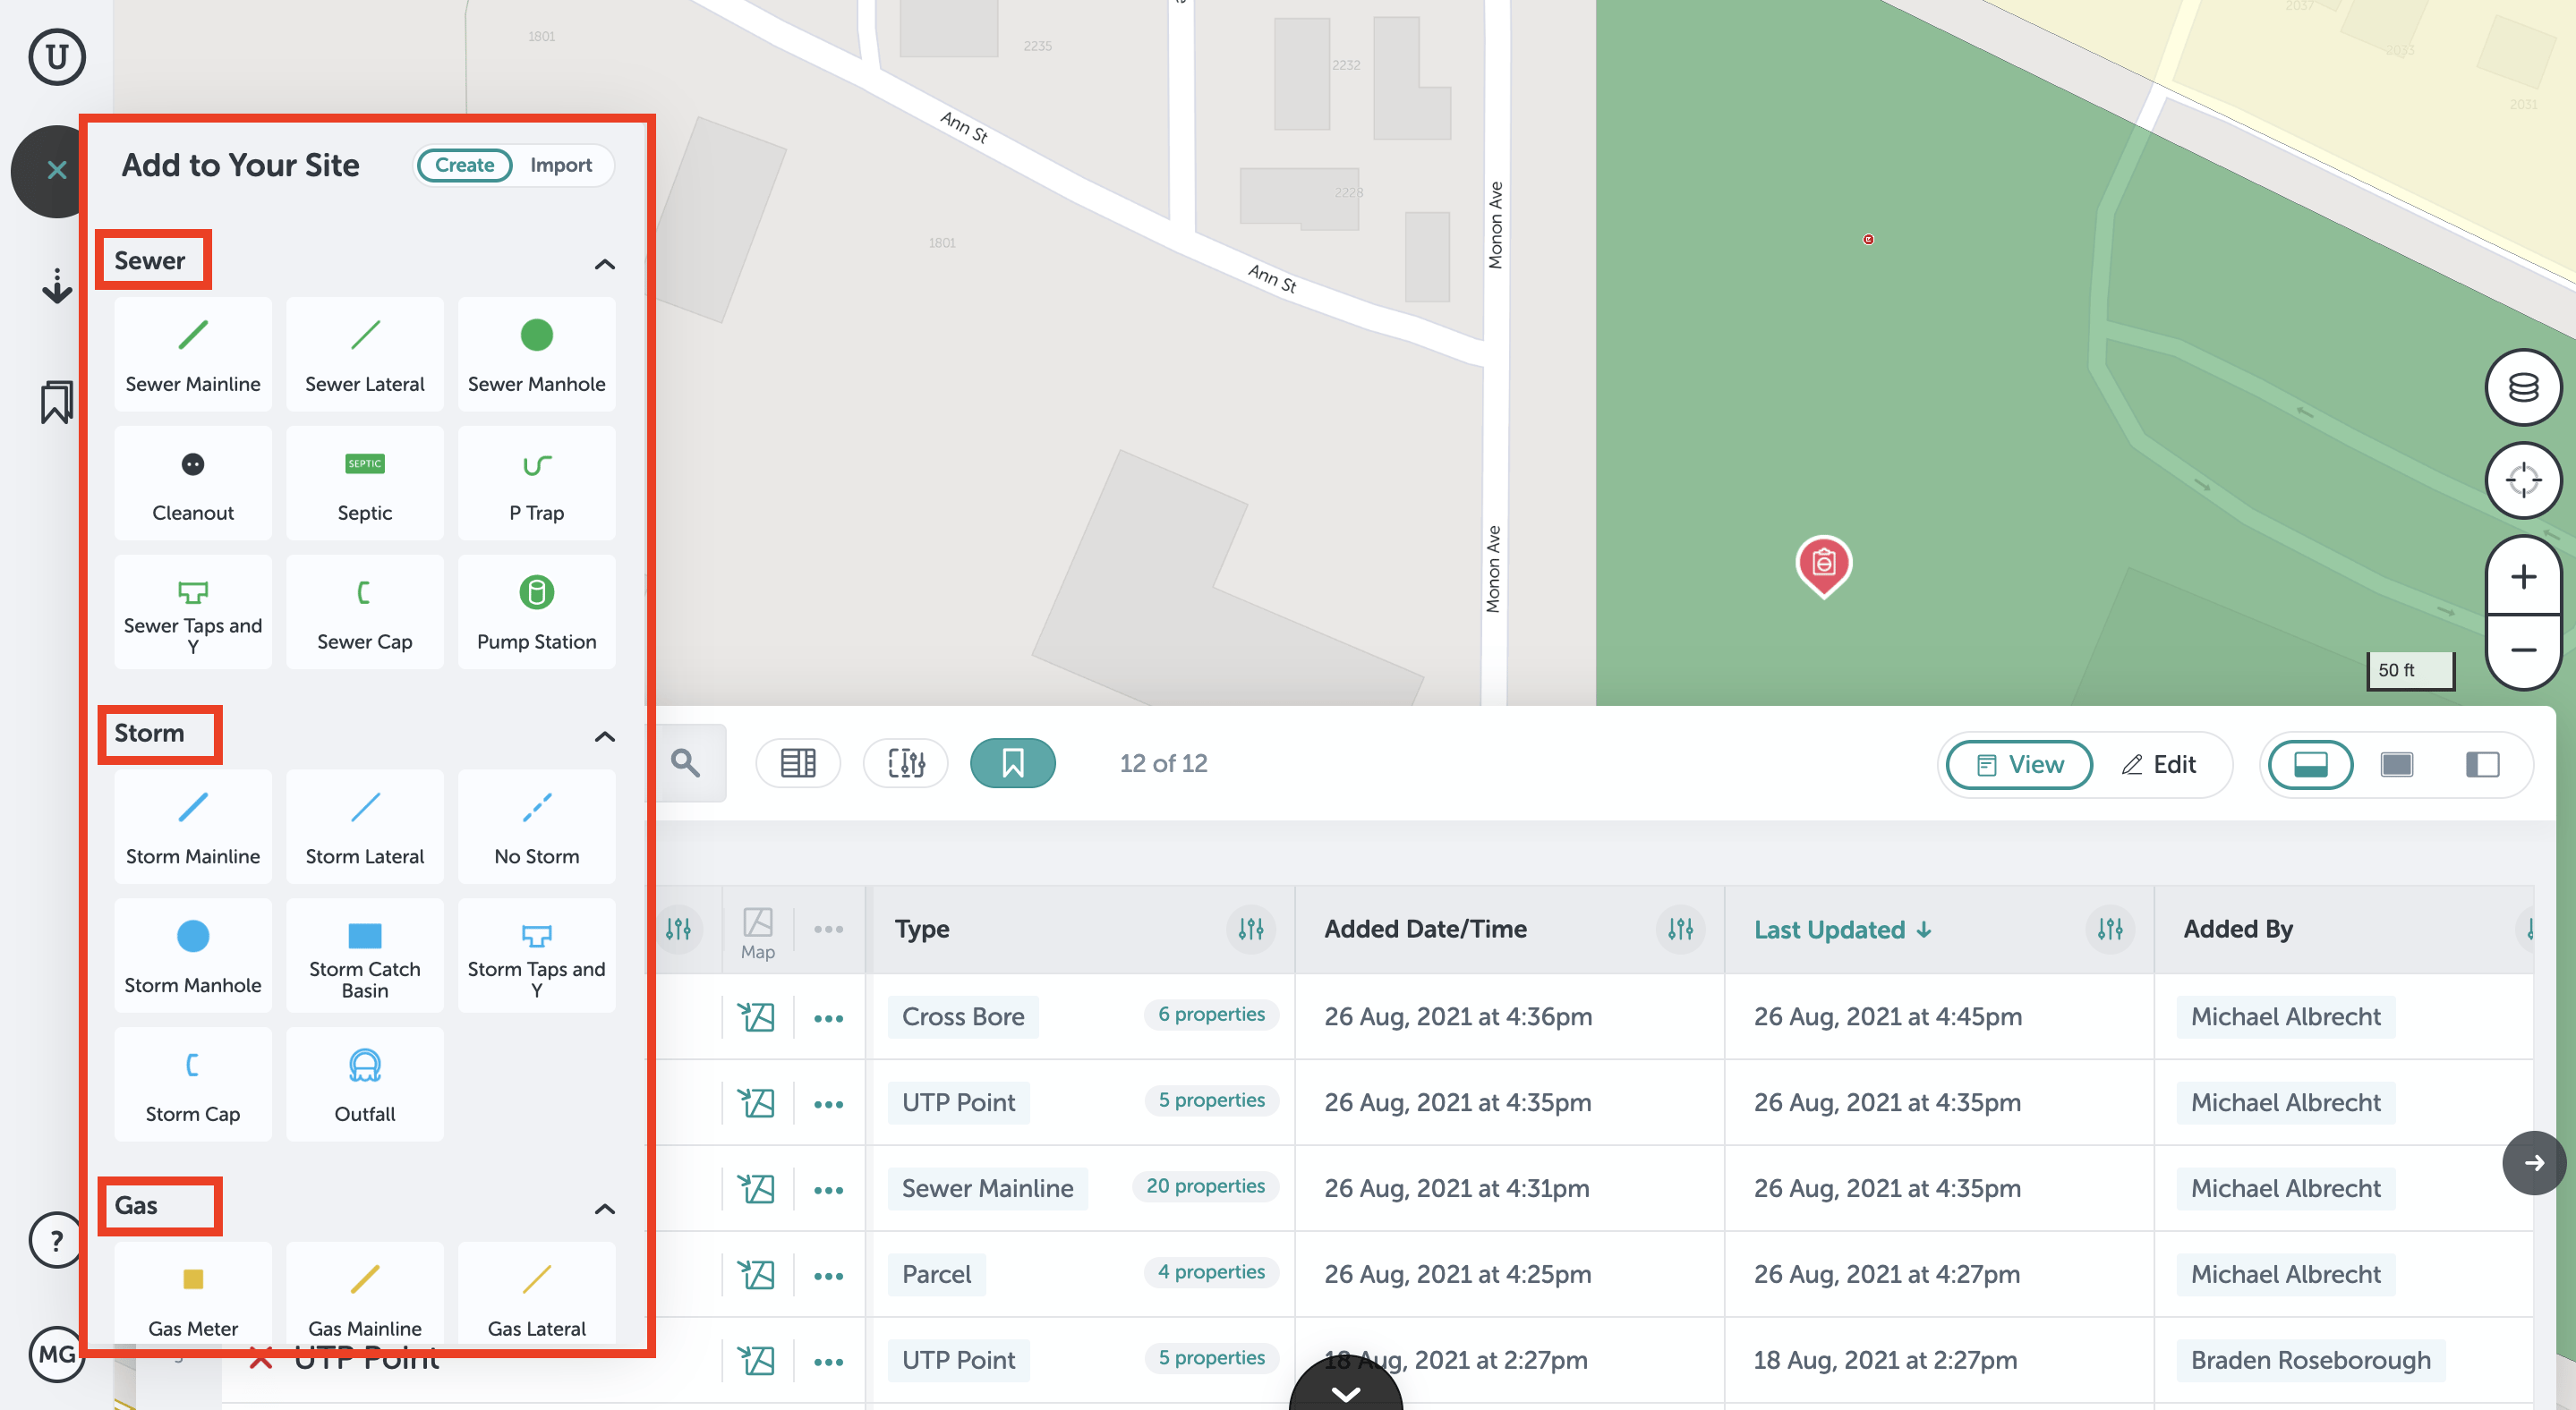Open the Type column filter

tap(1250, 930)
